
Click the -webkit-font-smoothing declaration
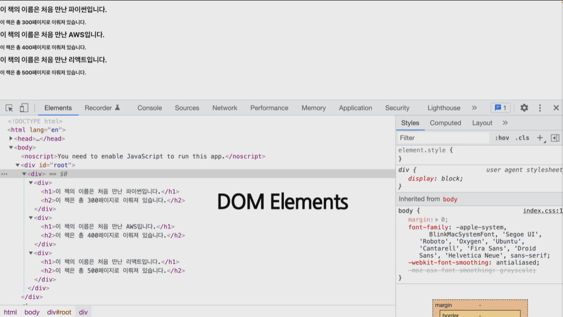coord(474,262)
